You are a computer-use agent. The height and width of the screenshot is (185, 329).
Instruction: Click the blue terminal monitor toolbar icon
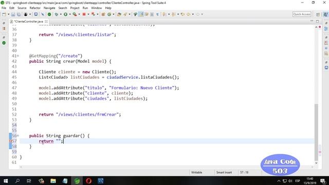pos(36,14)
